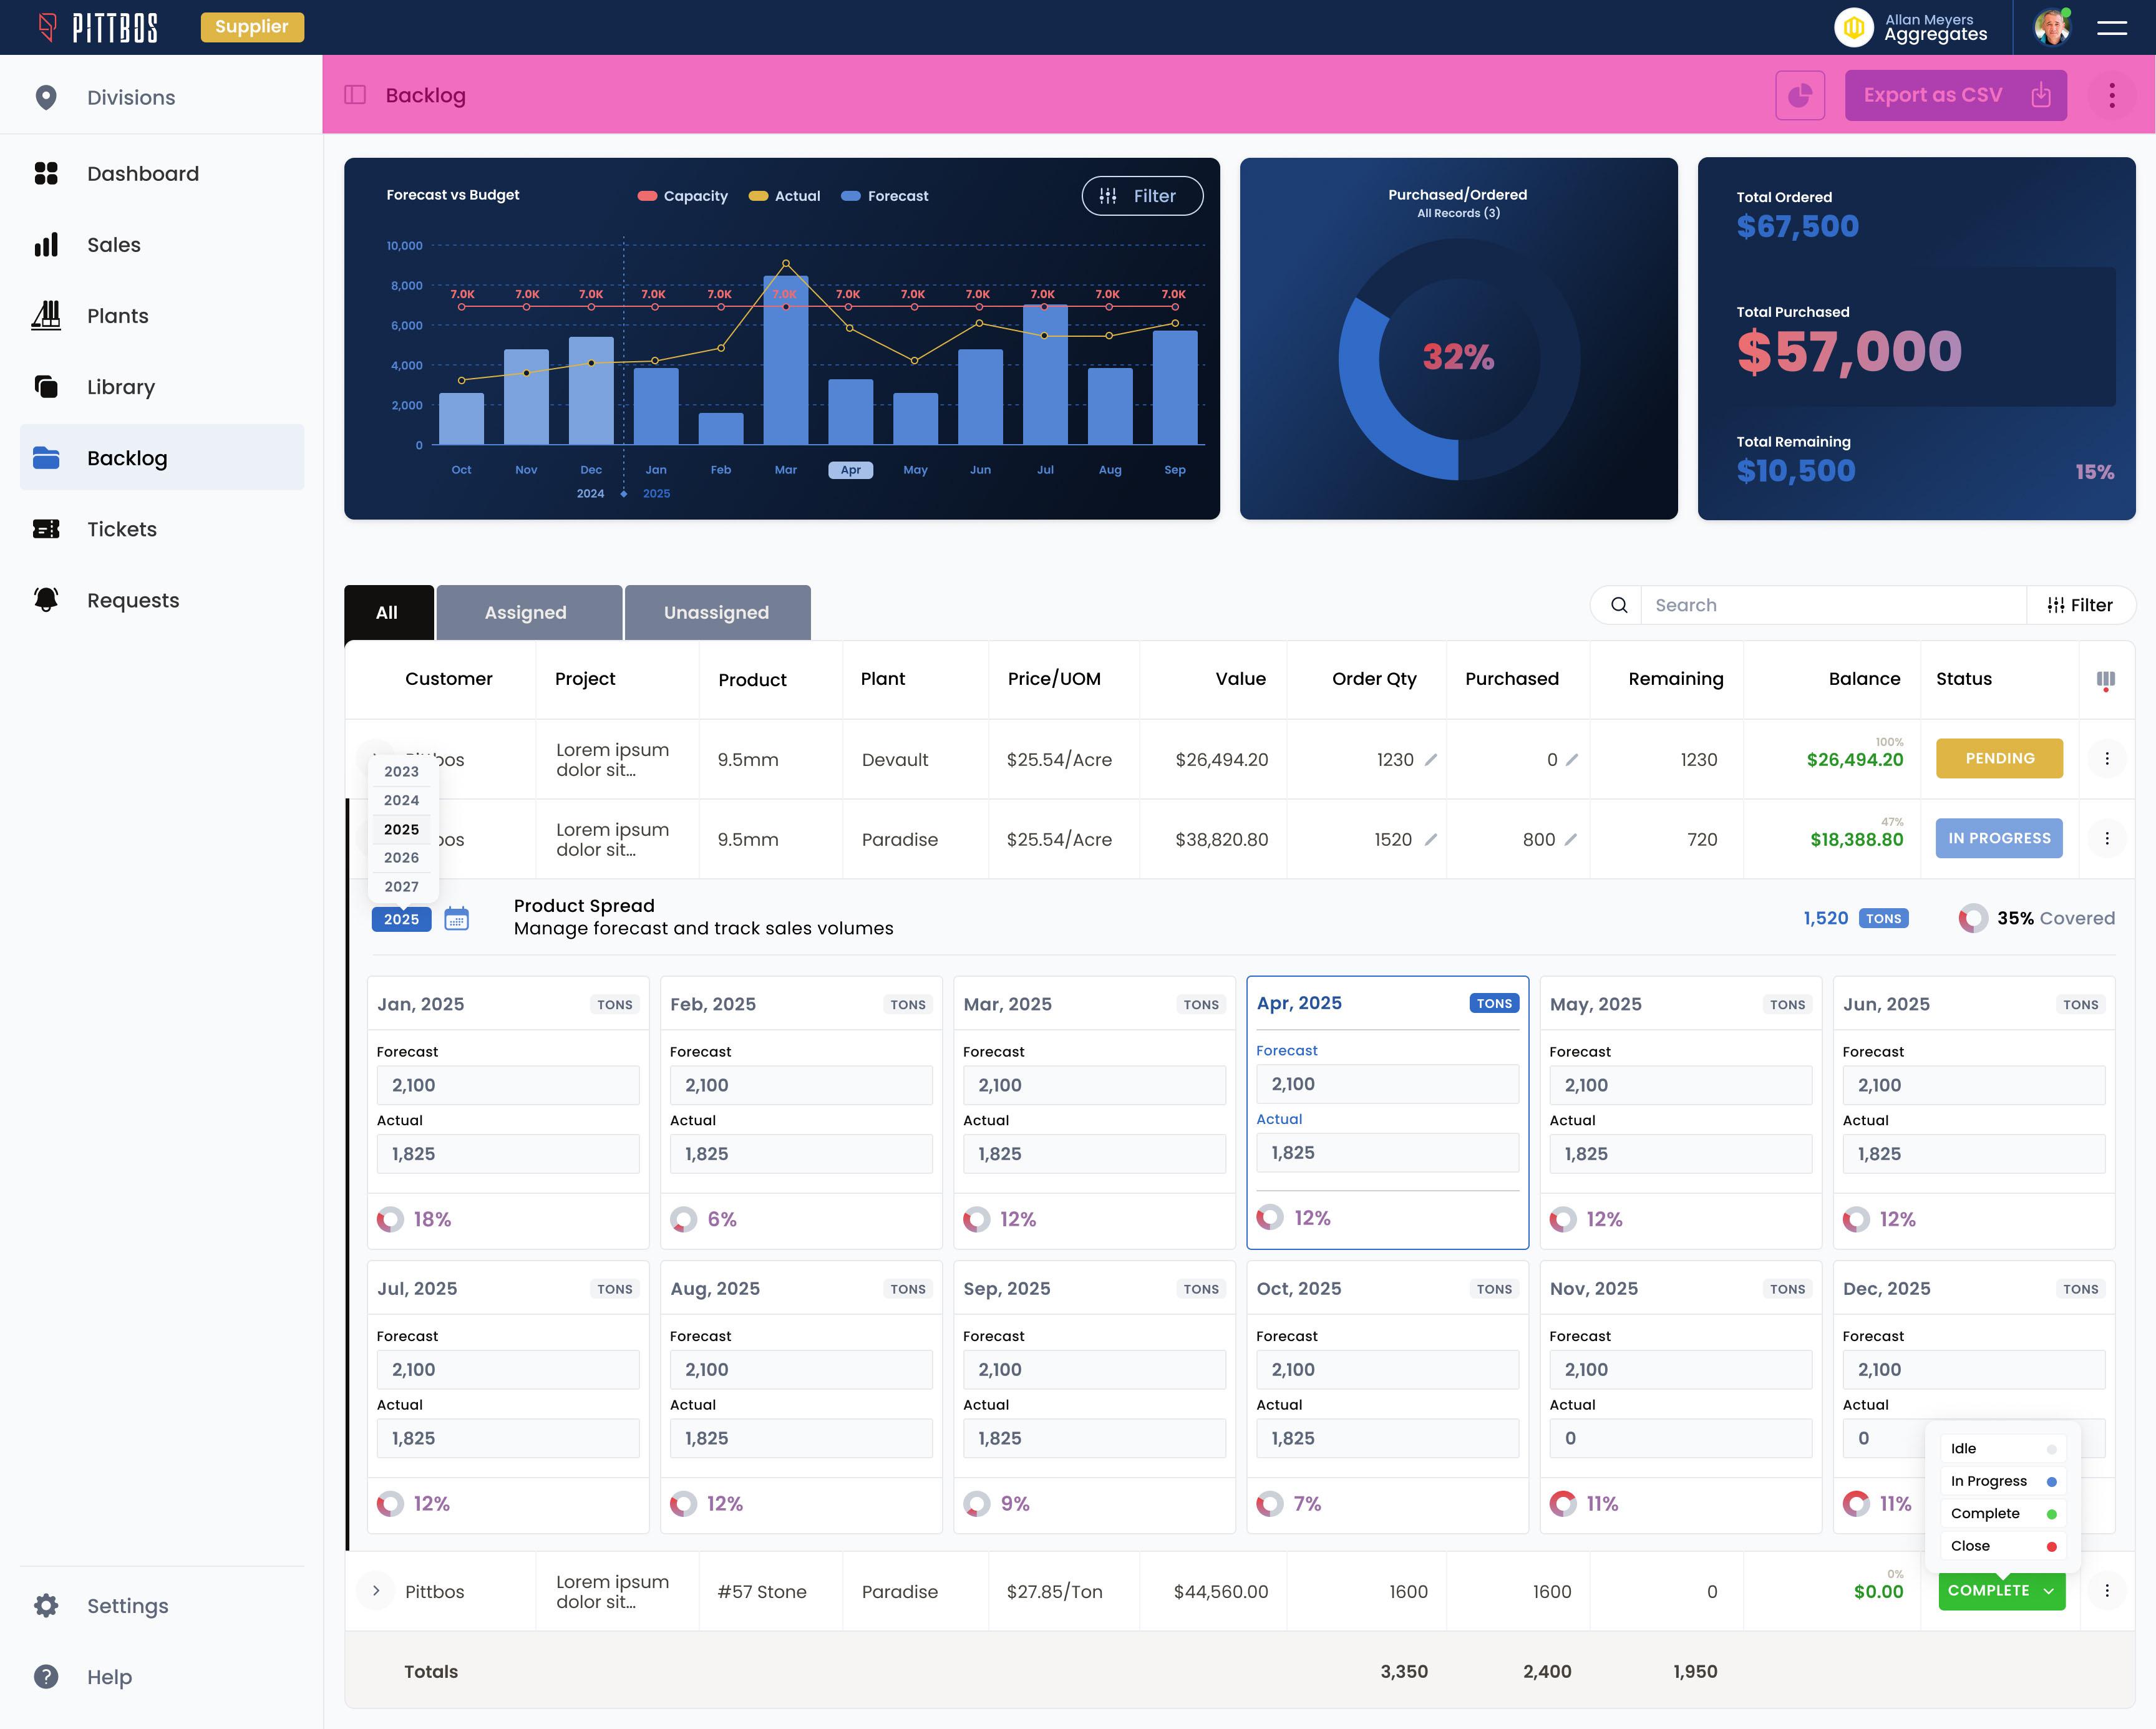This screenshot has width=2156, height=1729.
Task: Open the Filter panel on the chart
Action: pyautogui.click(x=1142, y=196)
